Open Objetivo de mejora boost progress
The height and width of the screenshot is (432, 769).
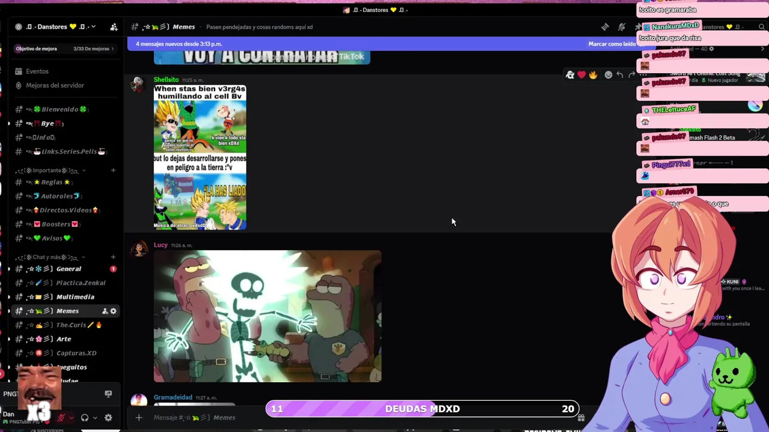click(65, 49)
